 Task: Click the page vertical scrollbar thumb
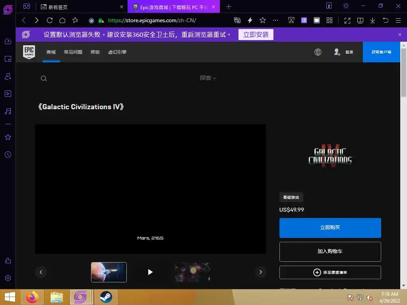[403, 73]
